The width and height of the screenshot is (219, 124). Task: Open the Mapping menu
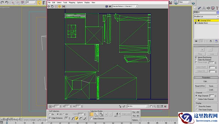[x=72, y=3]
